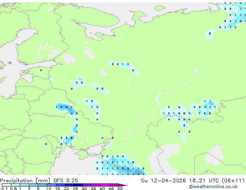Screen dimensions: 246x190
Task: Click the "35" legend scale label
Action: [93, 188]
